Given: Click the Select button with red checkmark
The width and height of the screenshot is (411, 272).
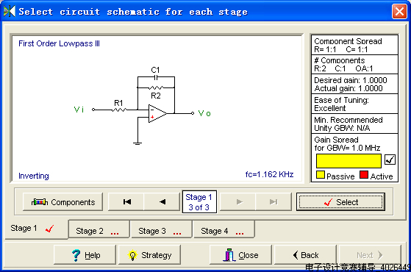Looking at the screenshot, I should coord(340,201).
